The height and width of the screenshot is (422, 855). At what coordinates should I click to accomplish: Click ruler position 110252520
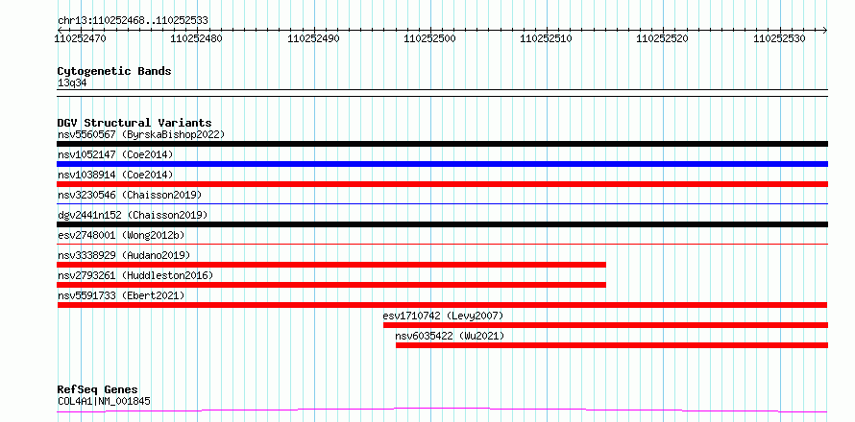pyautogui.click(x=663, y=38)
